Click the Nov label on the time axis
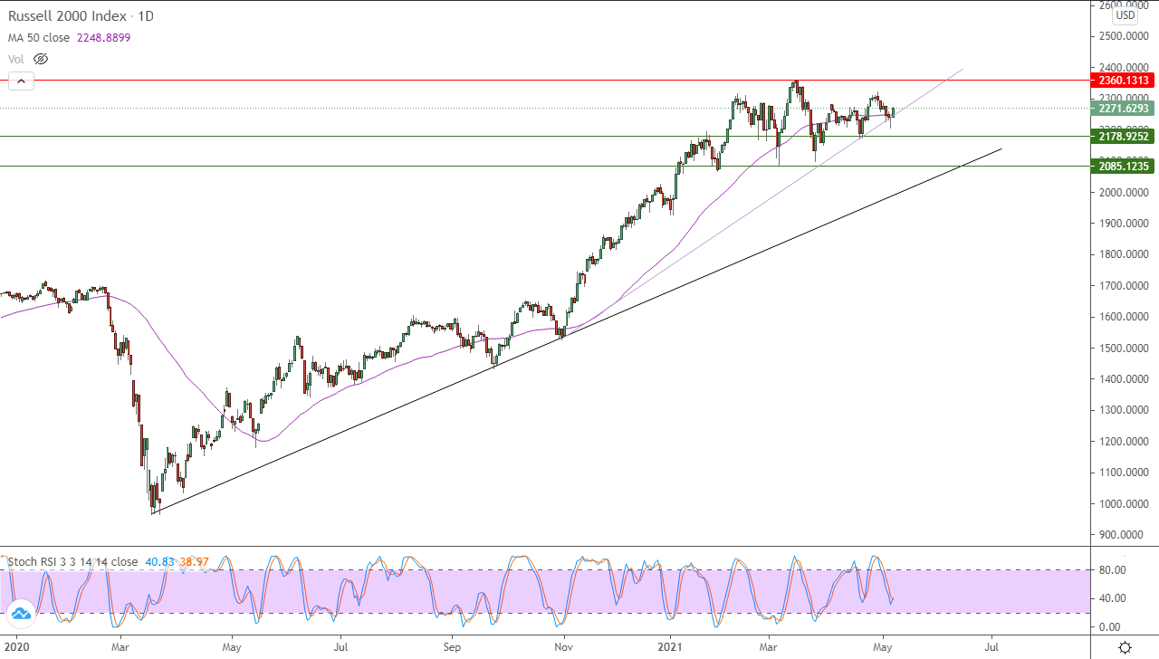The width and height of the screenshot is (1159, 659). click(564, 647)
